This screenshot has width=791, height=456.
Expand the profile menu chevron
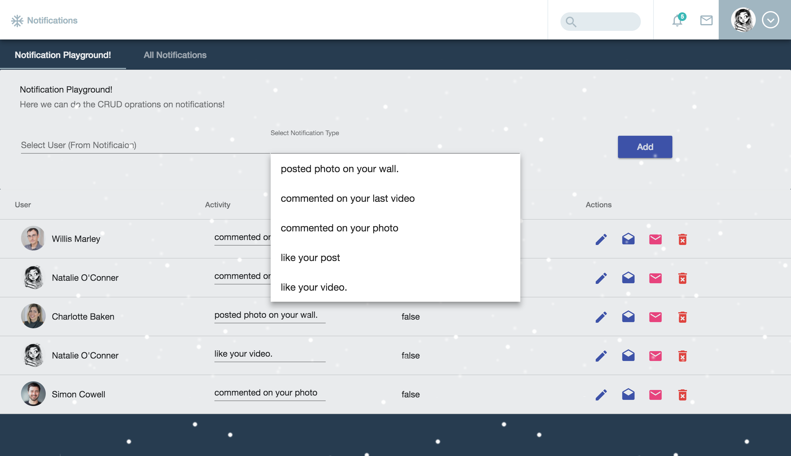pos(770,20)
